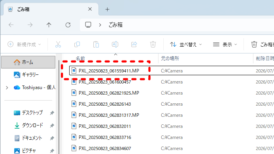Click the Cut scissors icon
This screenshot has width=274, height=154.
coord(58,44)
